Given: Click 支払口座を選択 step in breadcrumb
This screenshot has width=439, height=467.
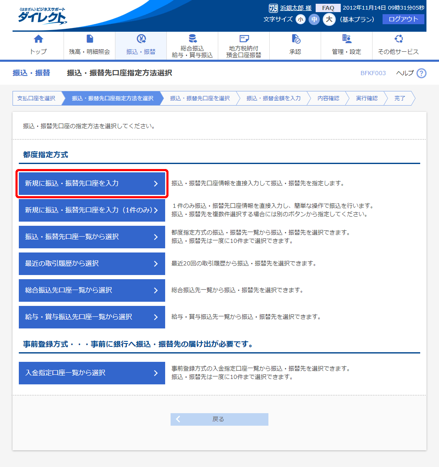Looking at the screenshot, I should 36,98.
